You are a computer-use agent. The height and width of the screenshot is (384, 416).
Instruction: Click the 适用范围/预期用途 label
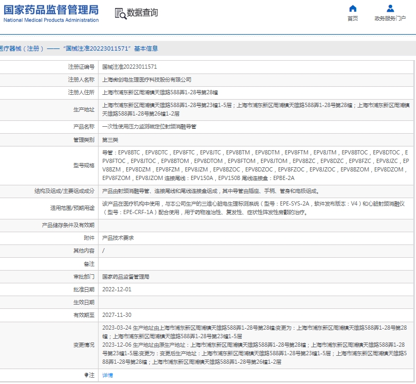72,208
